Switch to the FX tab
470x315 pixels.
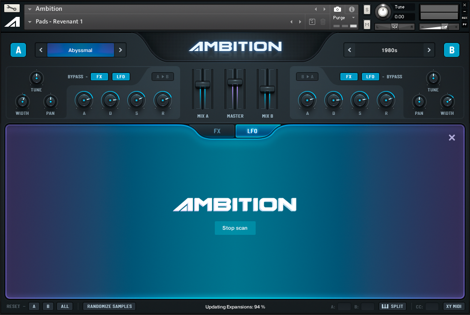(x=217, y=131)
